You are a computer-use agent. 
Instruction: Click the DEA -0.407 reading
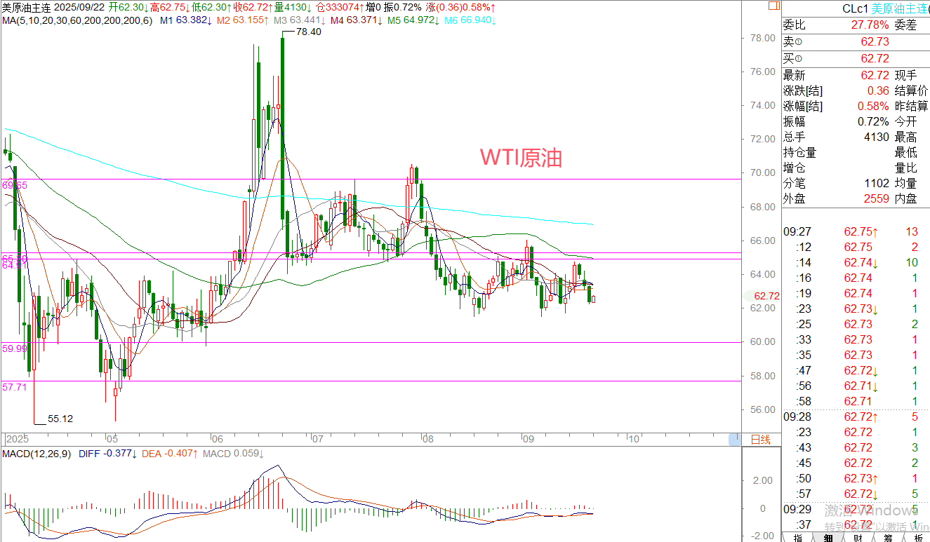[170, 454]
